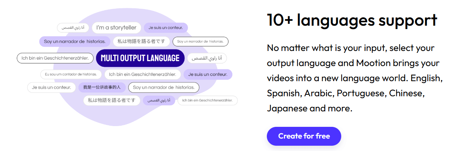Select the MULTI OUTPUT LANGUAGE badge

(x=140, y=58)
